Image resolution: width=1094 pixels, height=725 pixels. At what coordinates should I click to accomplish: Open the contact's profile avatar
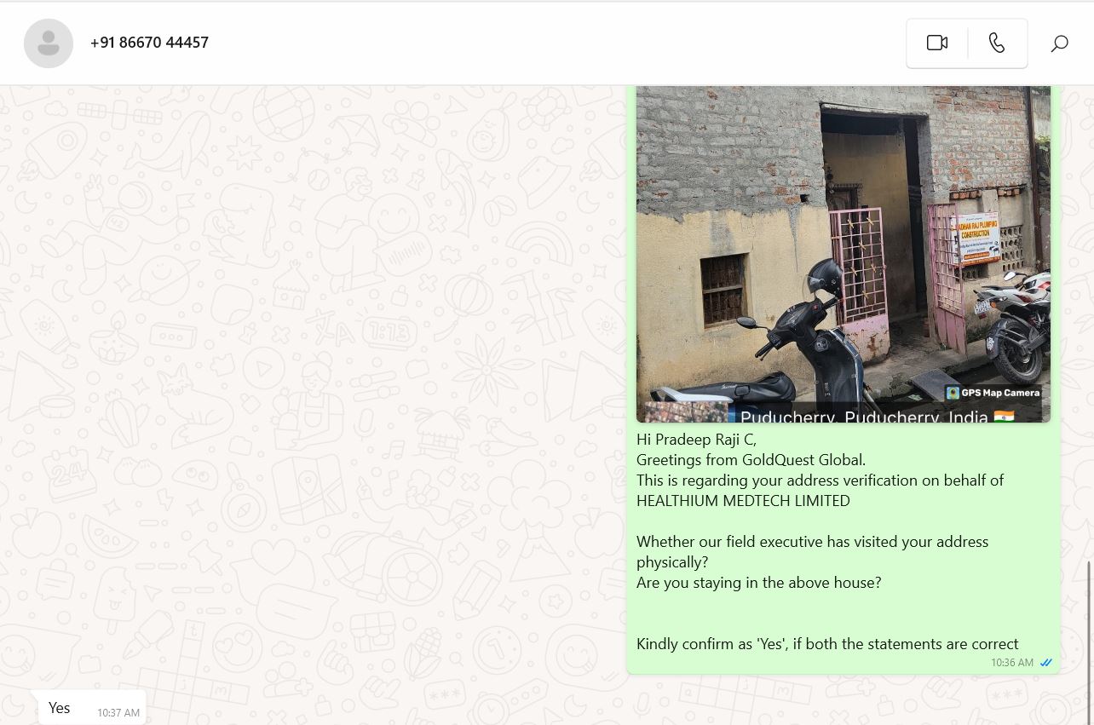click(x=49, y=43)
